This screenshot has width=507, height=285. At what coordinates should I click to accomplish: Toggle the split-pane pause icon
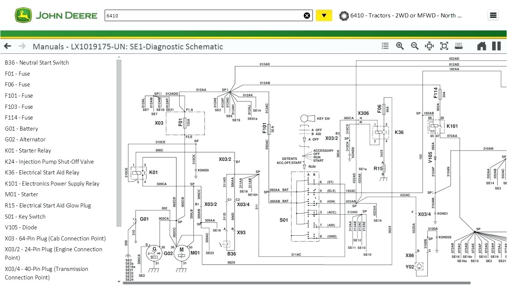tap(496, 46)
